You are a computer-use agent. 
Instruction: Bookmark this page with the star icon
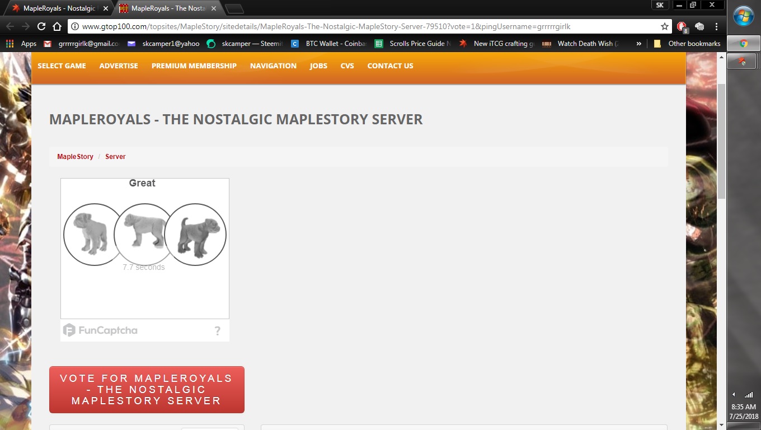coord(664,26)
